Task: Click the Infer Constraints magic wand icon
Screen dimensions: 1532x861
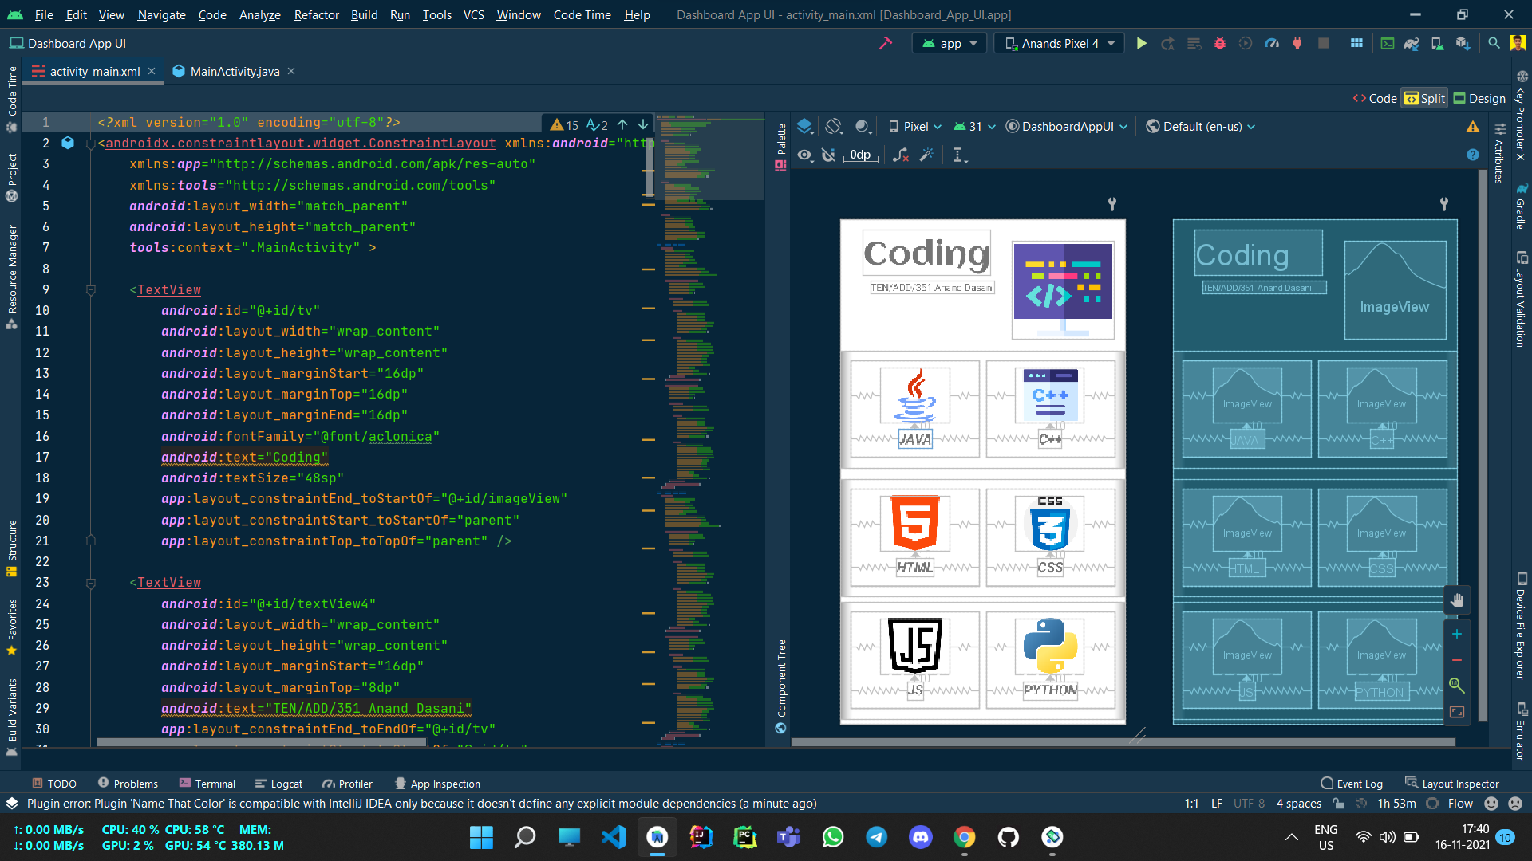Action: click(x=926, y=155)
